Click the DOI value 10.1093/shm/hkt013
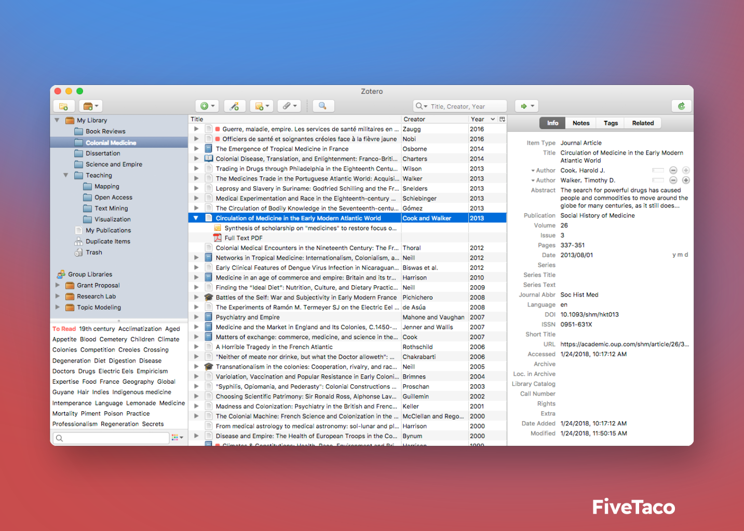 589,315
